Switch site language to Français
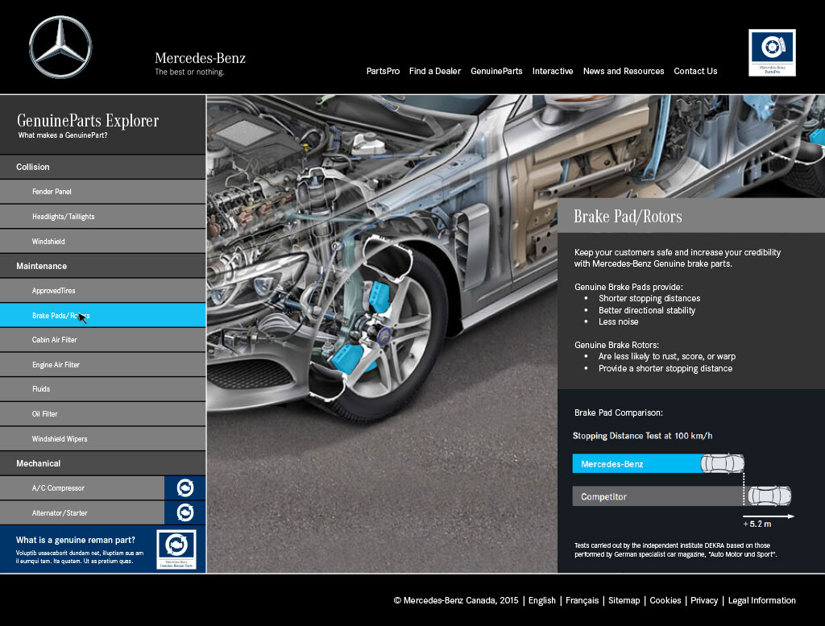The height and width of the screenshot is (626, 825). click(582, 600)
